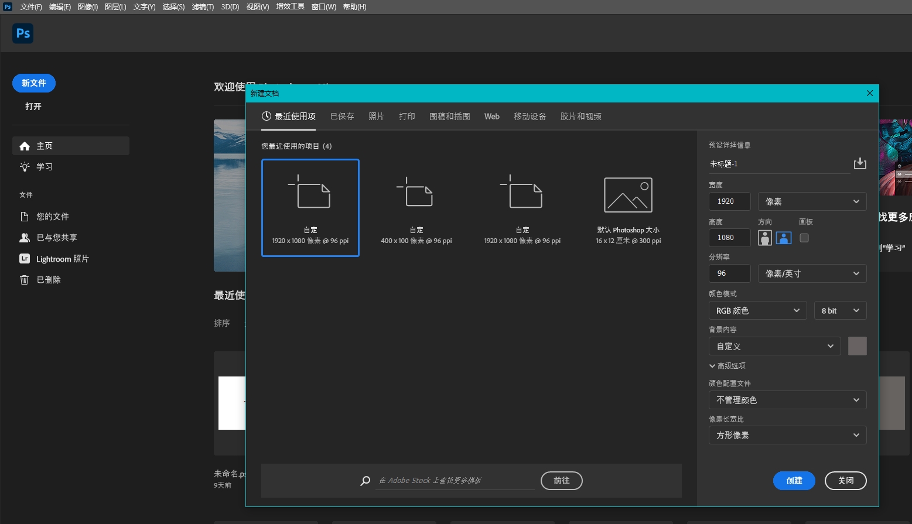This screenshot has width=912, height=524.
Task: Open the width units dropdown
Action: [811, 201]
